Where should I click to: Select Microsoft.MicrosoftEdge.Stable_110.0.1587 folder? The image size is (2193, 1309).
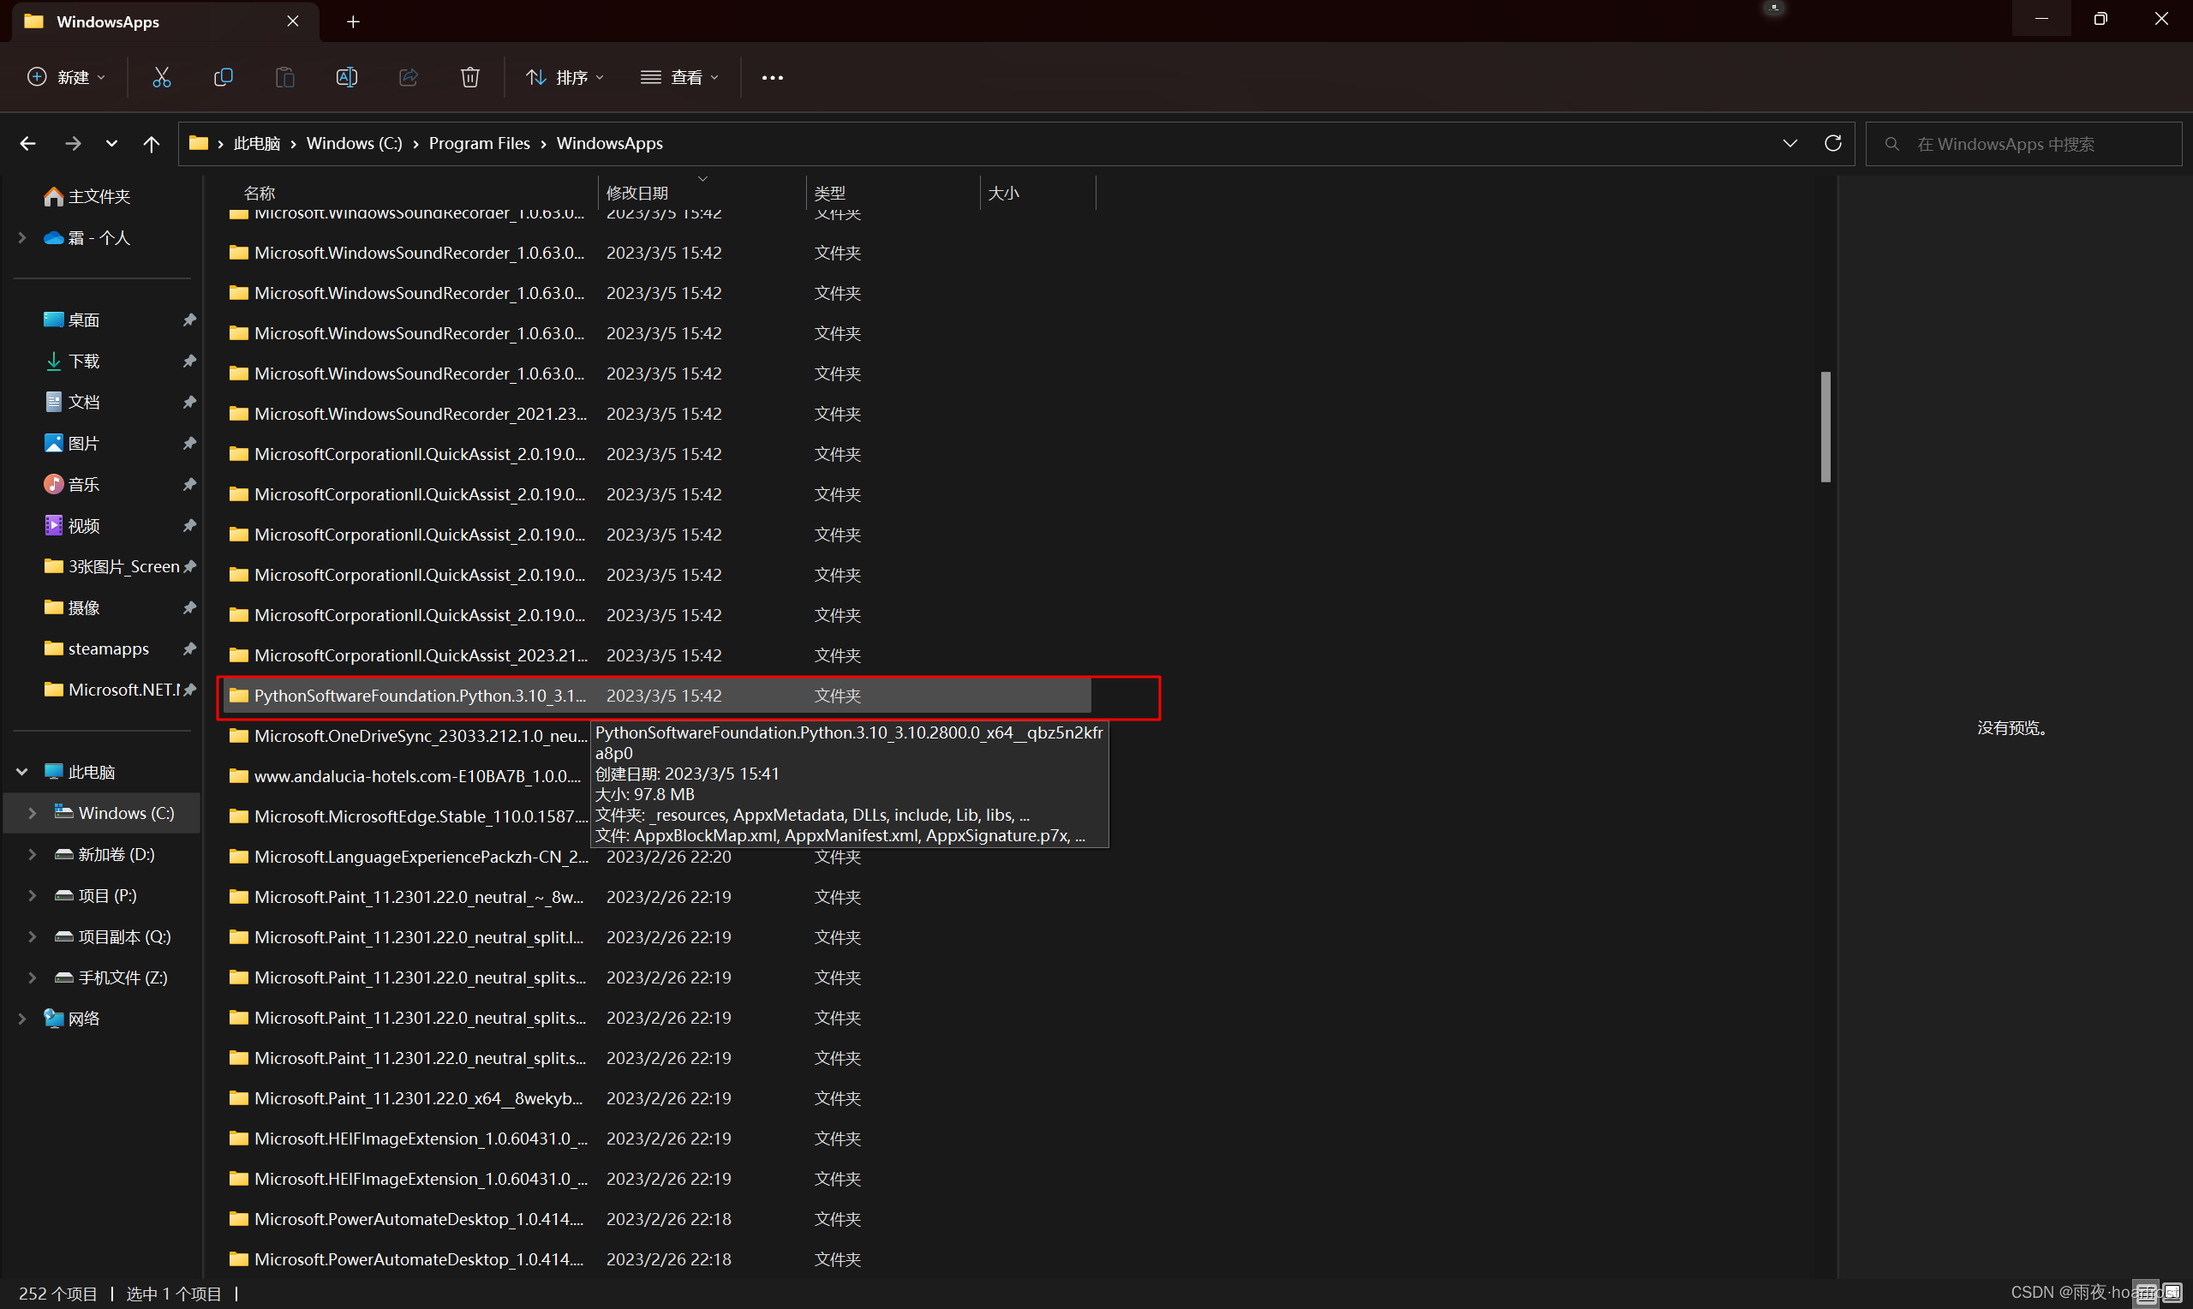tap(409, 816)
